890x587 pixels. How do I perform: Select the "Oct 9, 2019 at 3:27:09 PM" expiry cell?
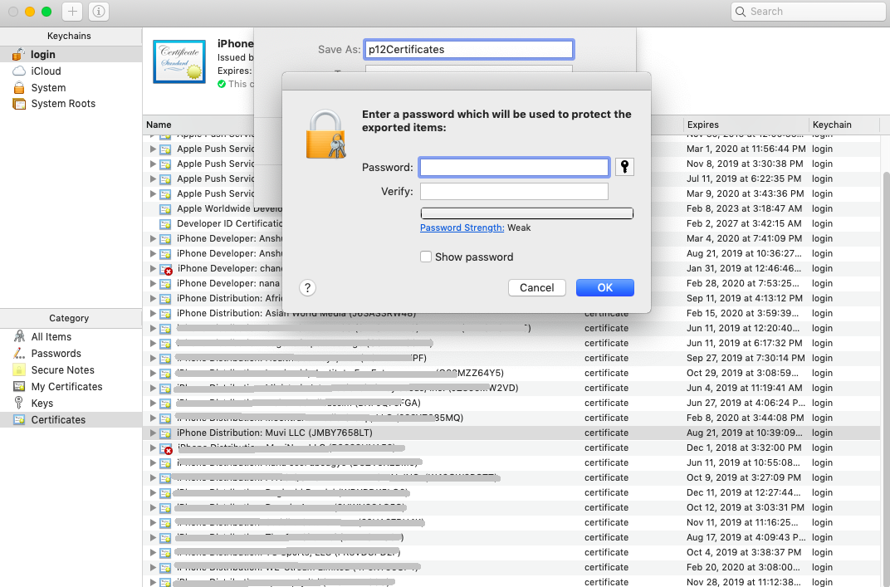tap(744, 477)
